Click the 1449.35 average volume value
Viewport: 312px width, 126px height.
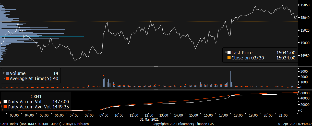tap(61, 107)
